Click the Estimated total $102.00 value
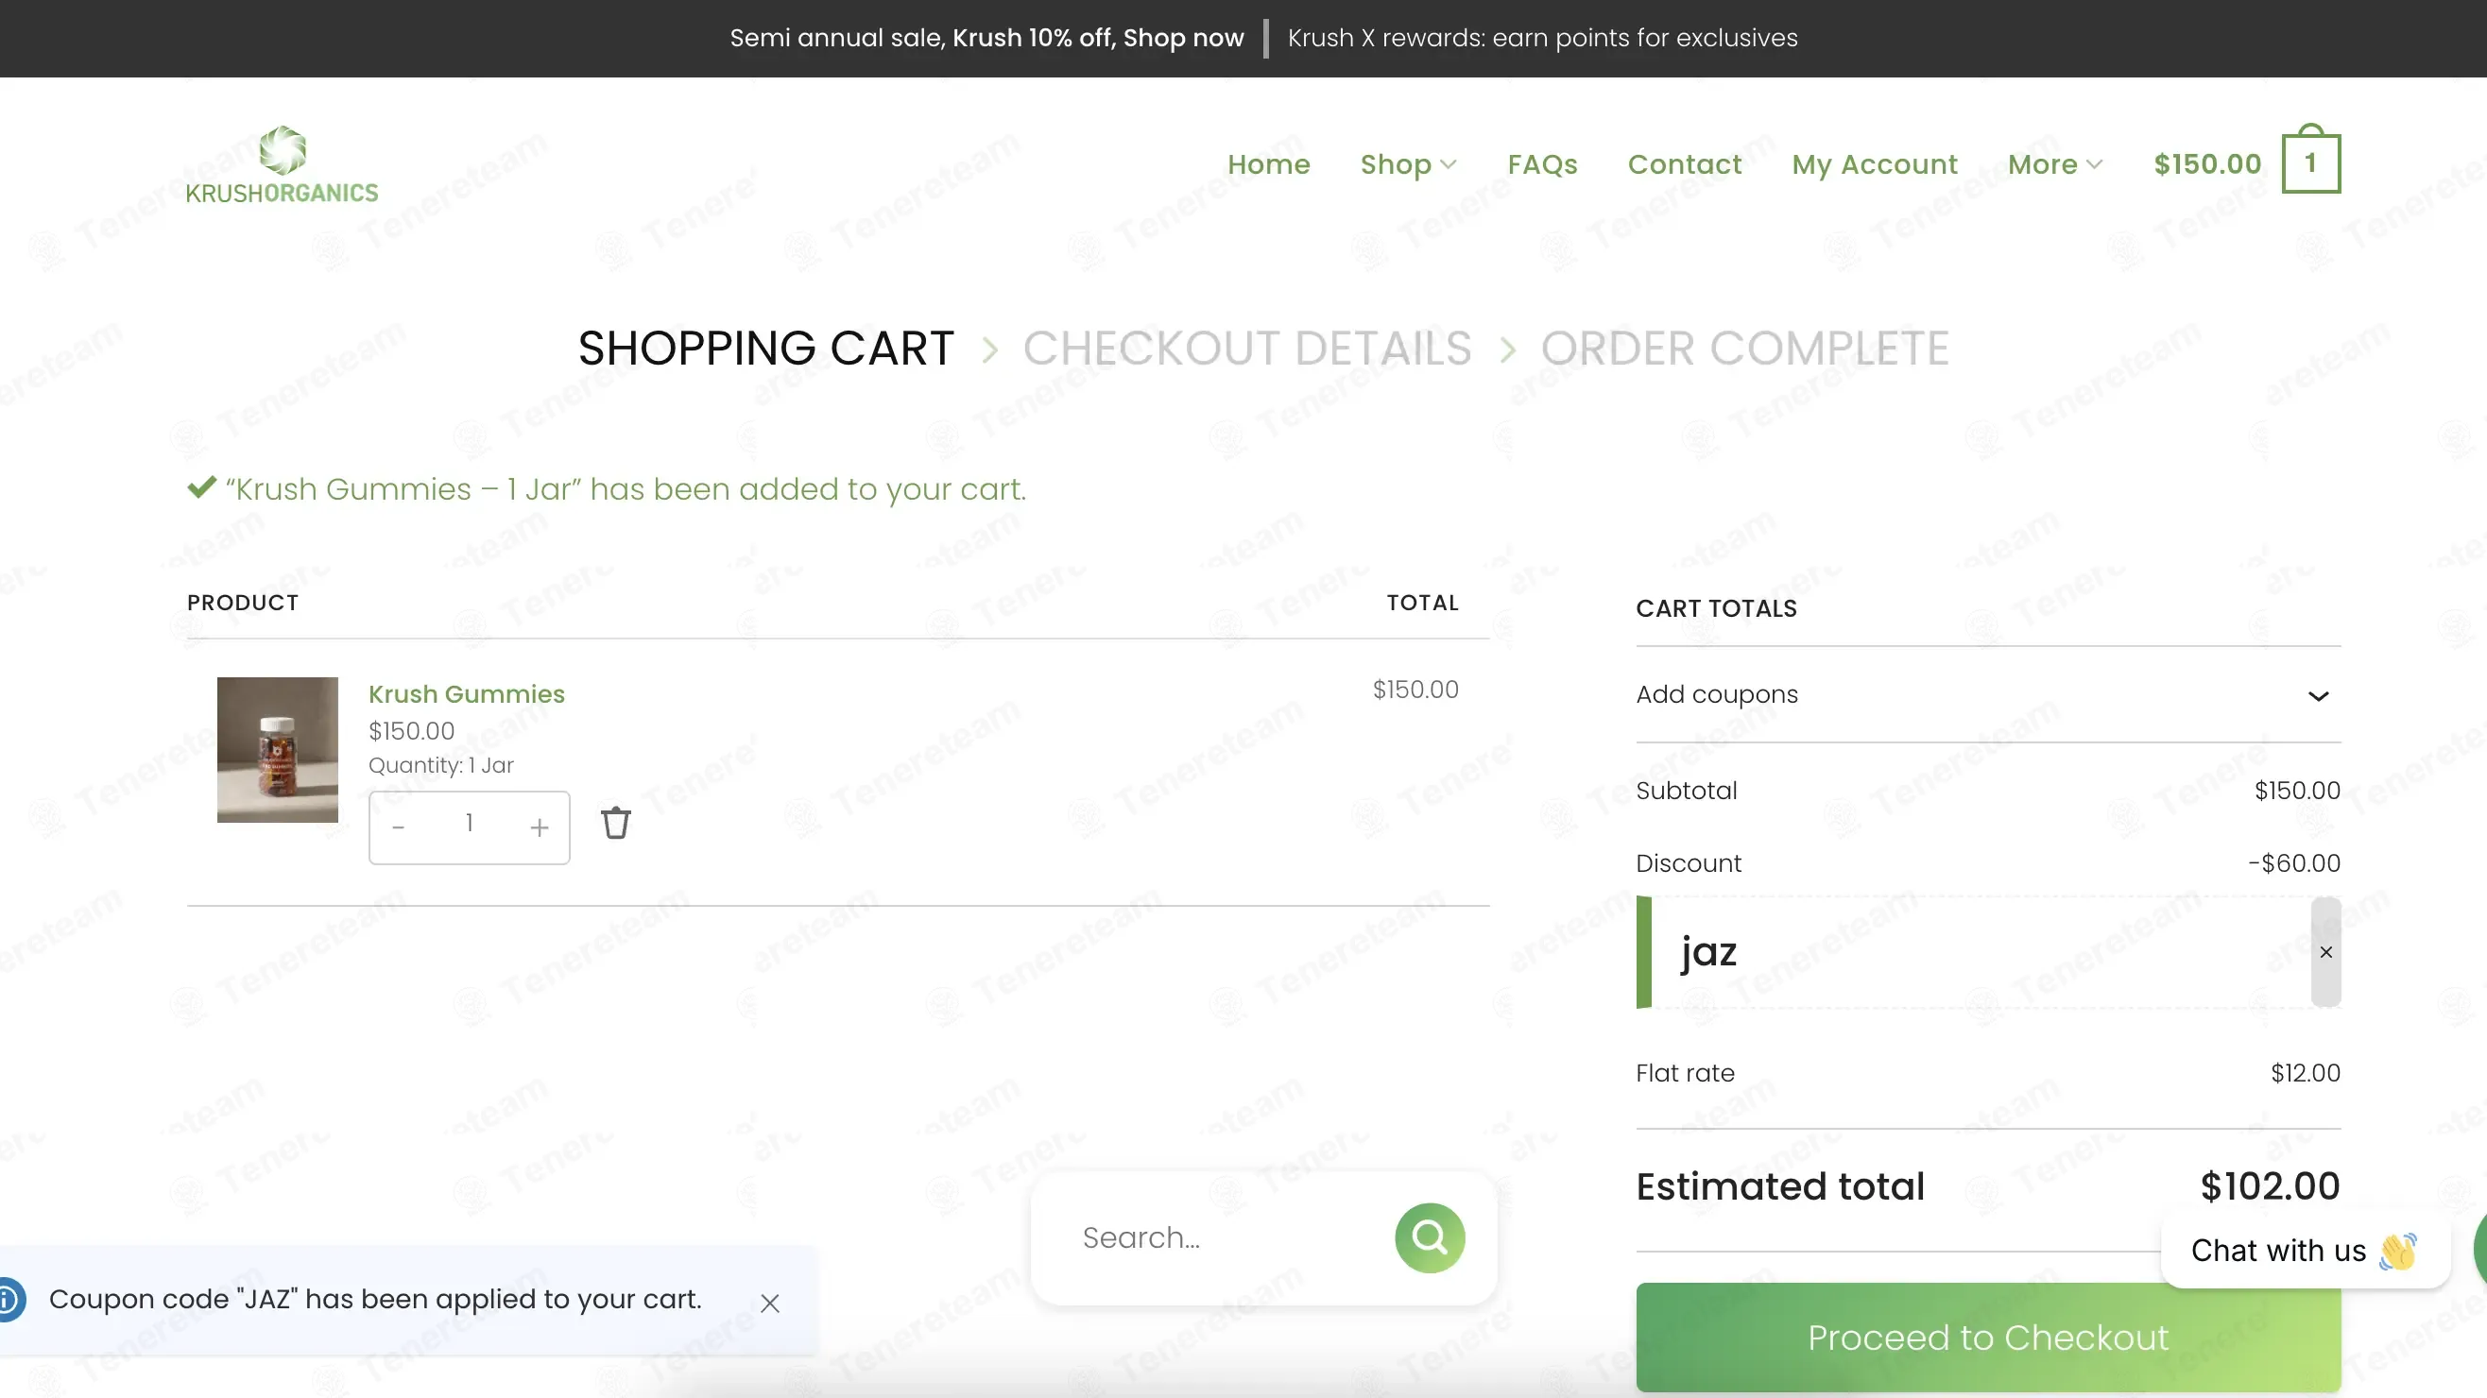This screenshot has height=1398, width=2487. pos(2269,1185)
